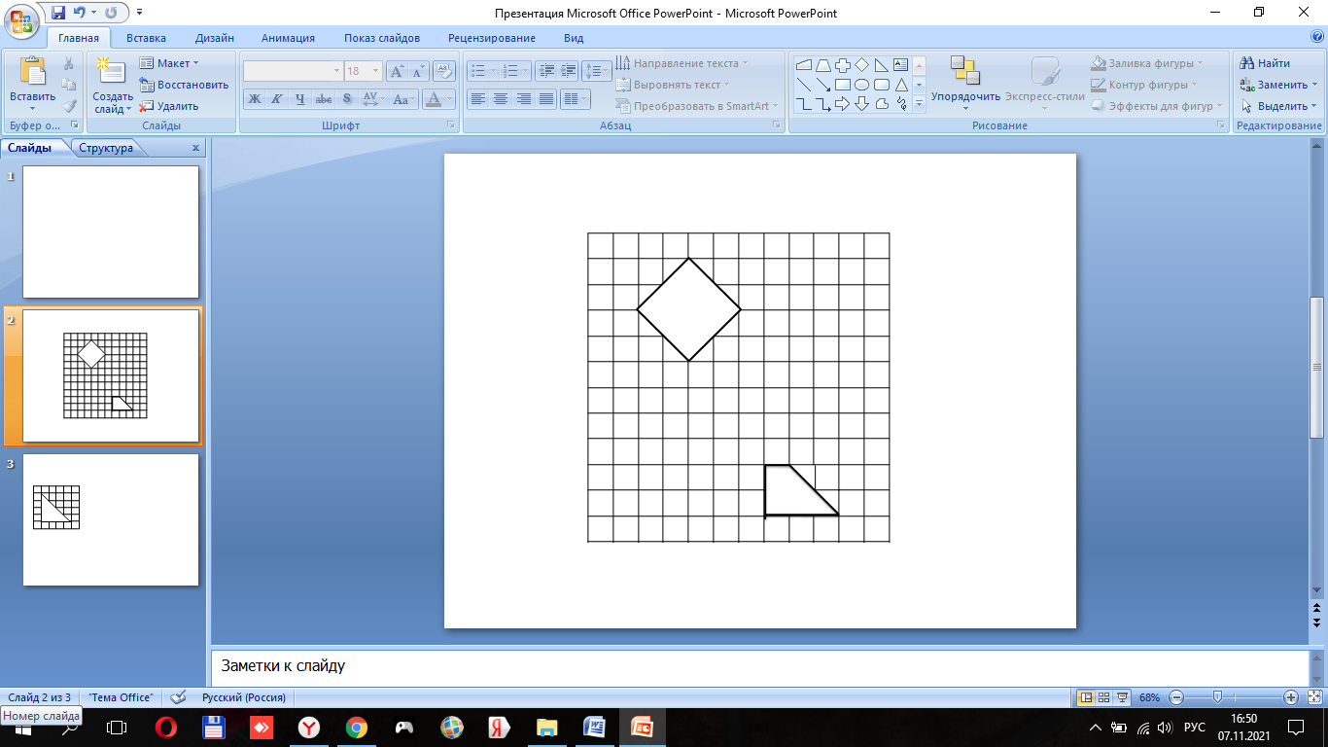This screenshot has width=1328, height=747.
Task: Click the Cut scissors icon
Action: [x=69, y=63]
